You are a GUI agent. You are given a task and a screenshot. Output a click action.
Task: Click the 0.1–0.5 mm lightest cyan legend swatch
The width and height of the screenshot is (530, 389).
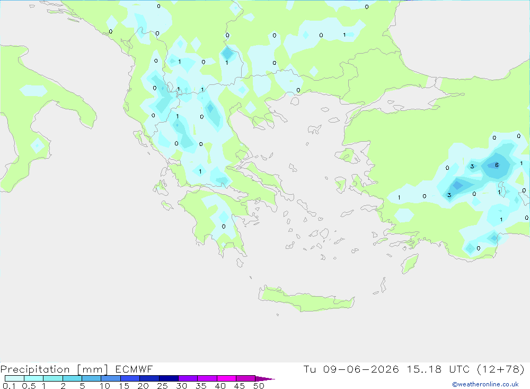14,378
